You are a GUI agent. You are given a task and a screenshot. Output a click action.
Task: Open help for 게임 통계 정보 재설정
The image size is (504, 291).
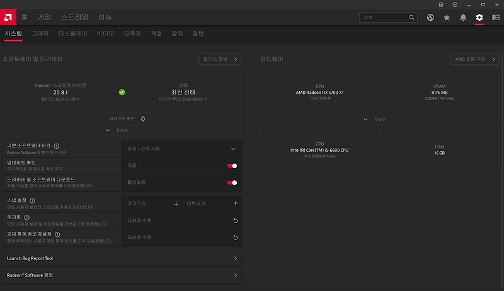click(57, 234)
